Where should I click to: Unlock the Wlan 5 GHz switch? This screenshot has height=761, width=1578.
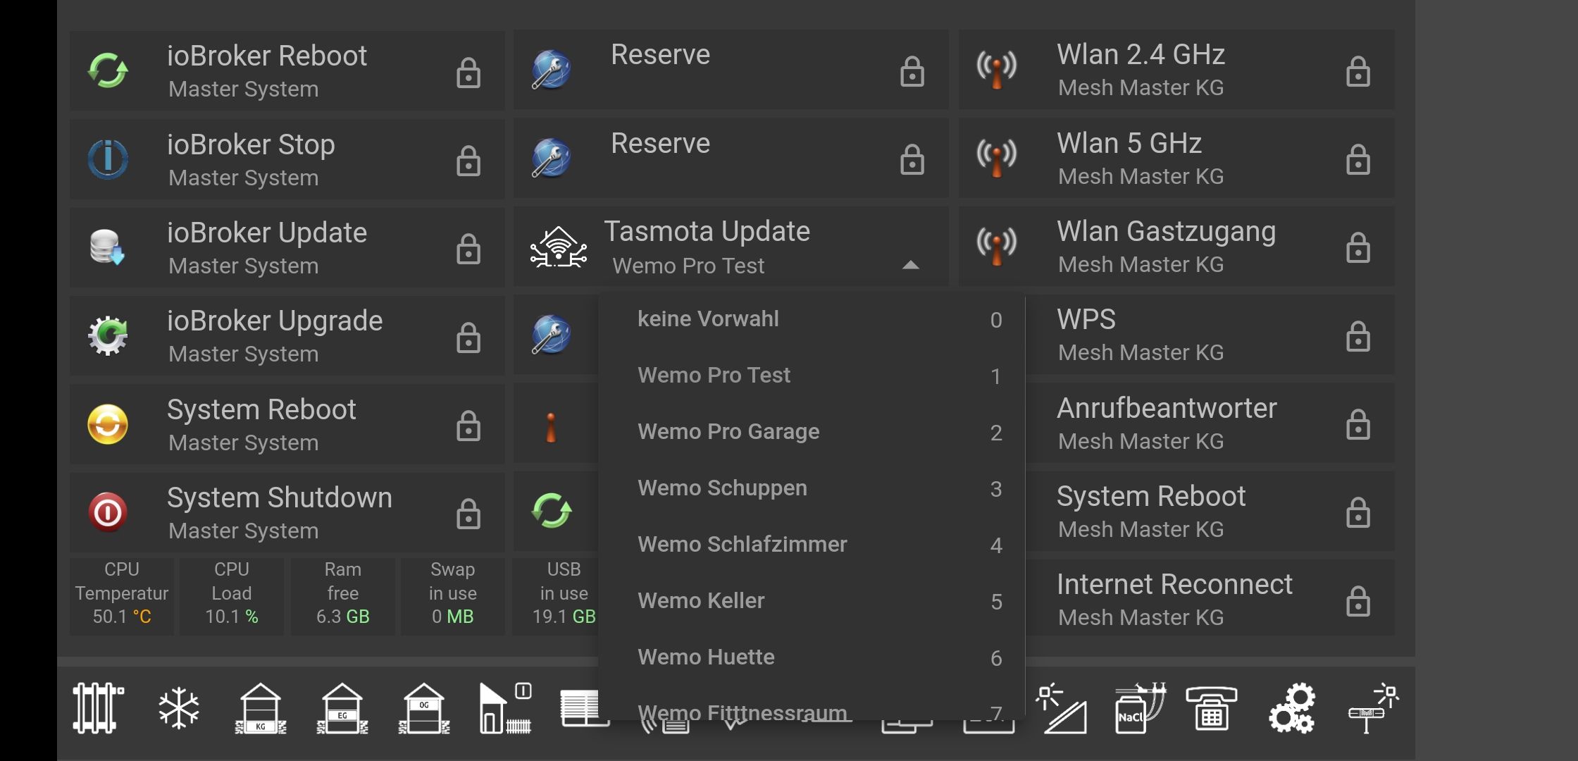coord(1358,160)
